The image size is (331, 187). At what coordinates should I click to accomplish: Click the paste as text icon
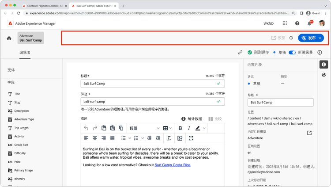tap(113, 128)
